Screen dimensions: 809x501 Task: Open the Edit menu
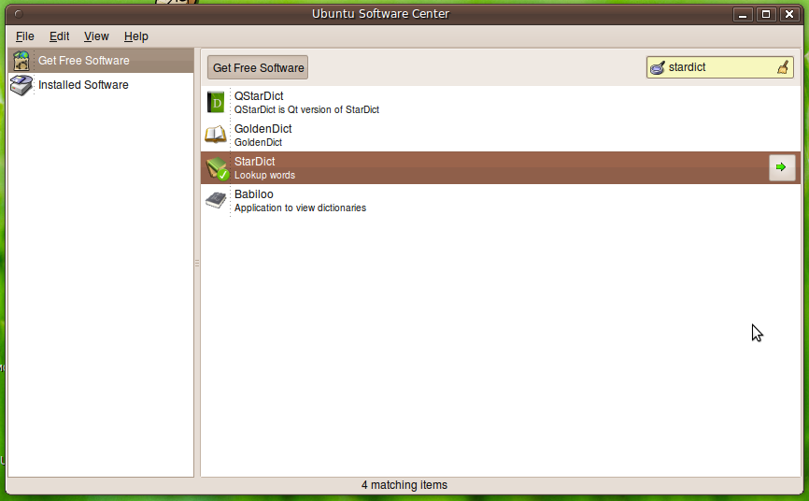click(60, 36)
